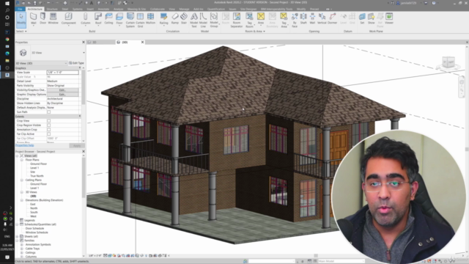This screenshot has width=469, height=264.
Task: Toggle the Crop View checkbox
Action: 49,120
